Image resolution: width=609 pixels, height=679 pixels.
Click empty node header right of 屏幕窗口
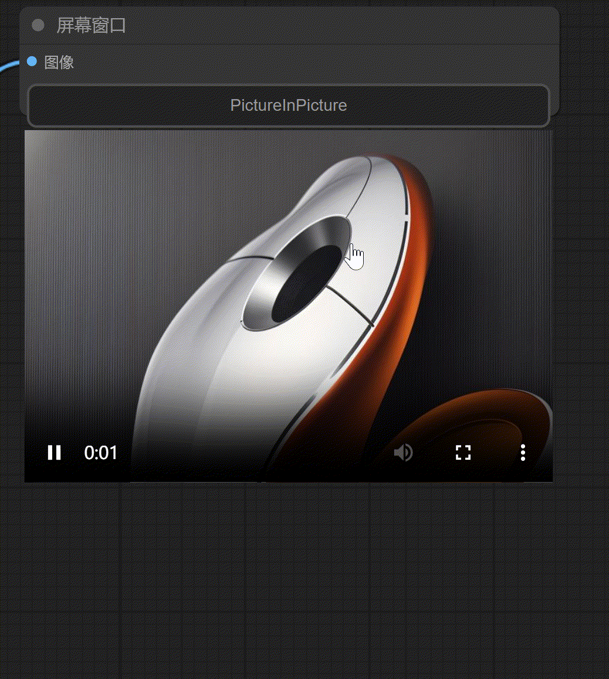pyautogui.click(x=352, y=25)
